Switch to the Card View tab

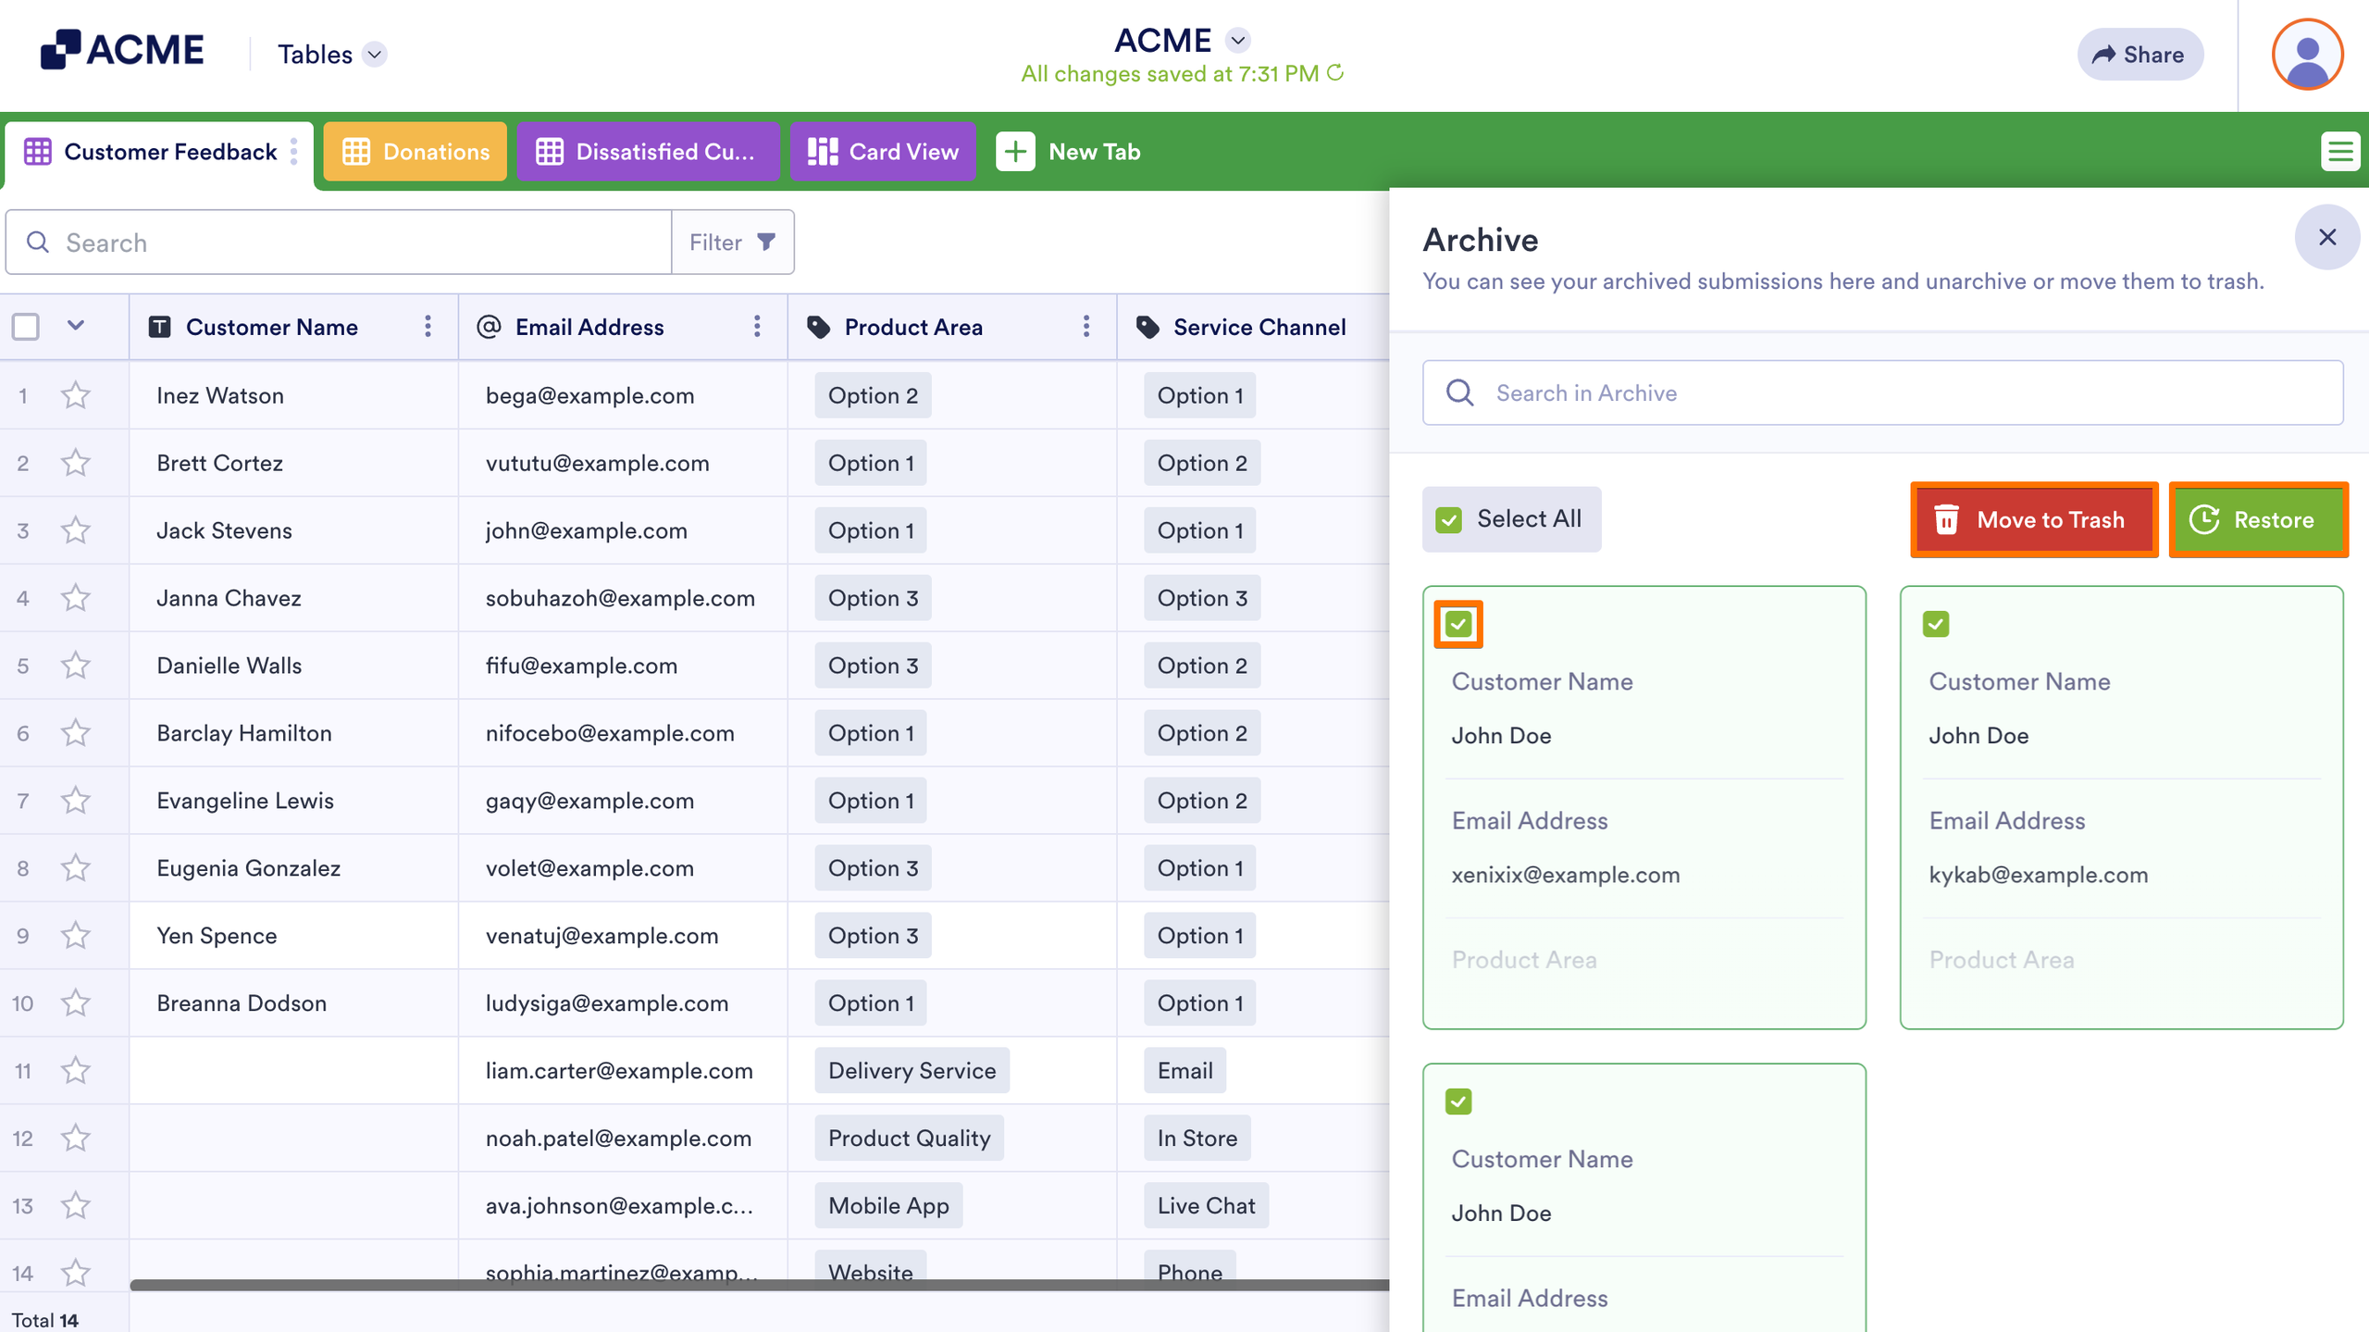pos(883,151)
